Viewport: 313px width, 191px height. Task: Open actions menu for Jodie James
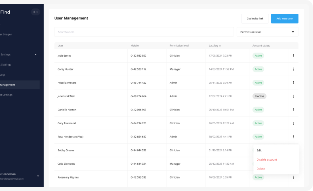pyautogui.click(x=293, y=55)
